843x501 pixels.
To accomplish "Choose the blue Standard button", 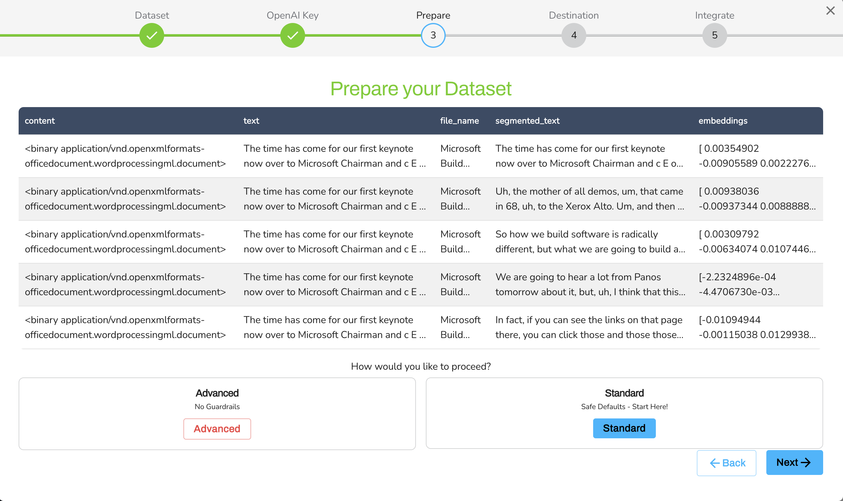I will (x=624, y=428).
